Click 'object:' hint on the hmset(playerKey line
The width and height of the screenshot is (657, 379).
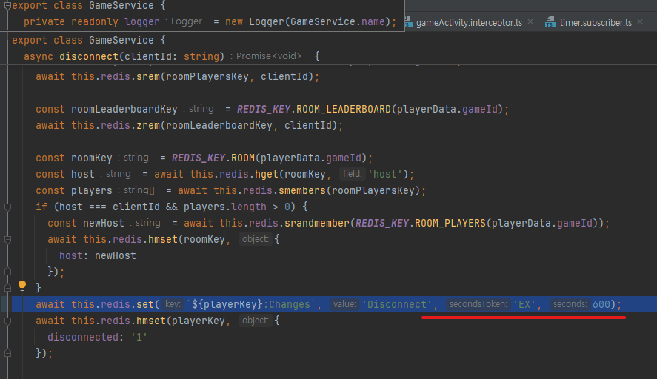click(x=256, y=321)
